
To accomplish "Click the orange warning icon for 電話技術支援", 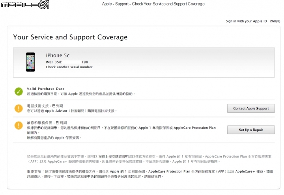I will tap(19, 108).
